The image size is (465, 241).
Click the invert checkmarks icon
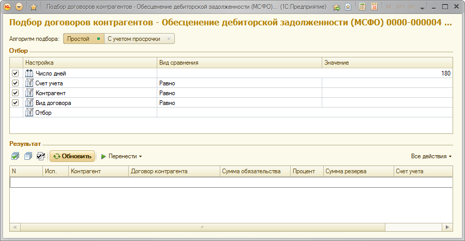(41, 156)
